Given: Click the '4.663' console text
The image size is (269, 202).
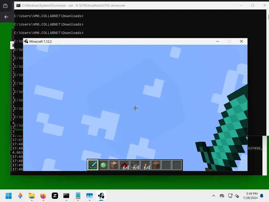Looking at the screenshot, I should click(18, 153).
